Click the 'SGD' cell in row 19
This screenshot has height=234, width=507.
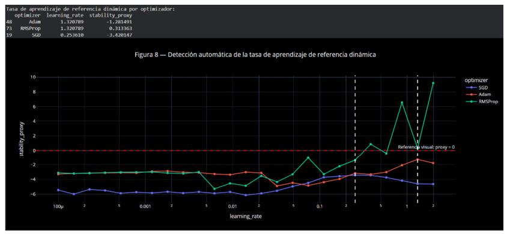click(x=37, y=35)
